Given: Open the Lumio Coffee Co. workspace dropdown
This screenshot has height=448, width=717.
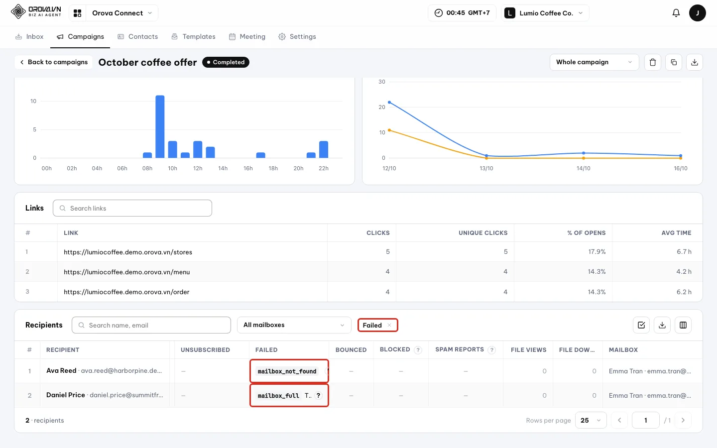Looking at the screenshot, I should 544,13.
